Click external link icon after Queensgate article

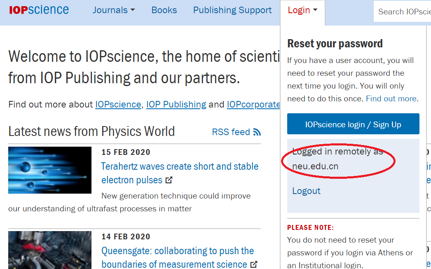coord(254,264)
